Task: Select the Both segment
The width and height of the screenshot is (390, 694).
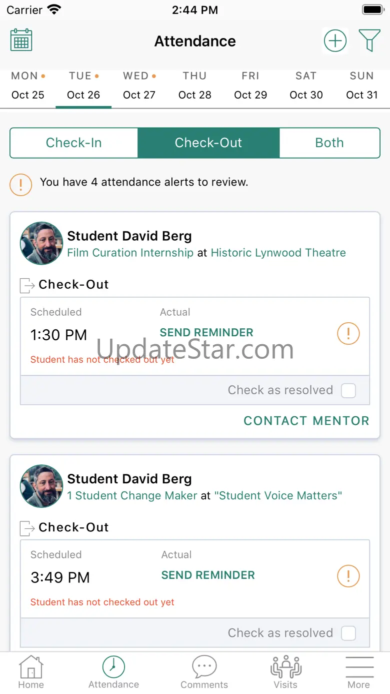Action: [329, 143]
